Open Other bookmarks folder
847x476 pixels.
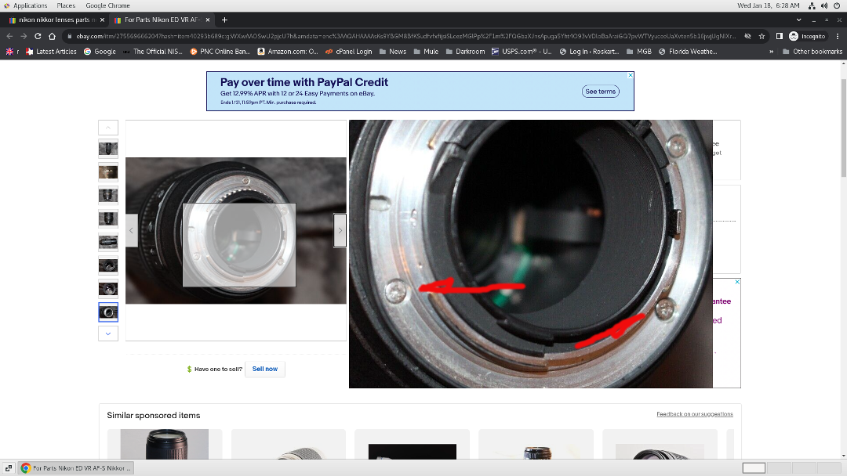pyautogui.click(x=812, y=52)
